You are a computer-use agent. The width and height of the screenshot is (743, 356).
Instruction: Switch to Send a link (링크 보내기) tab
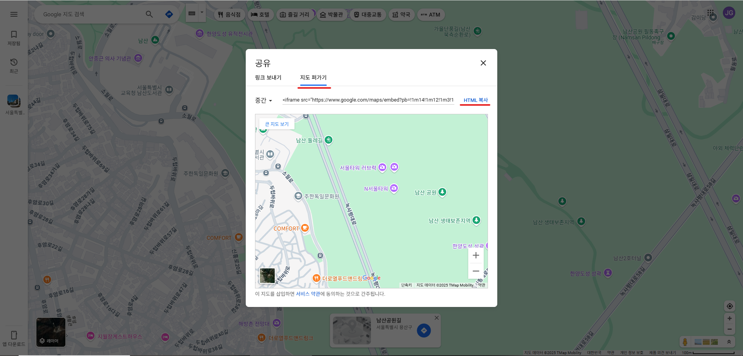click(x=268, y=78)
